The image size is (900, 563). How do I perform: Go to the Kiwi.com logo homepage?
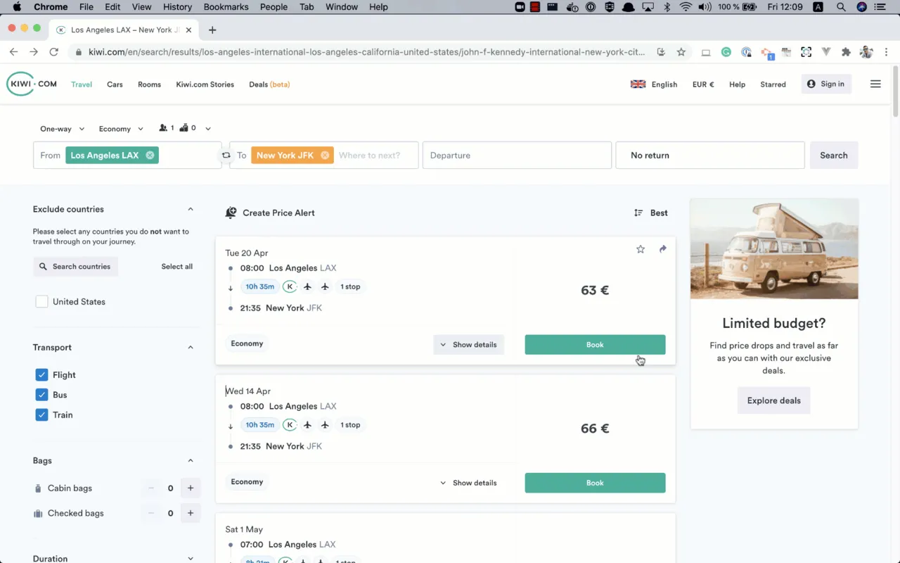click(x=32, y=84)
